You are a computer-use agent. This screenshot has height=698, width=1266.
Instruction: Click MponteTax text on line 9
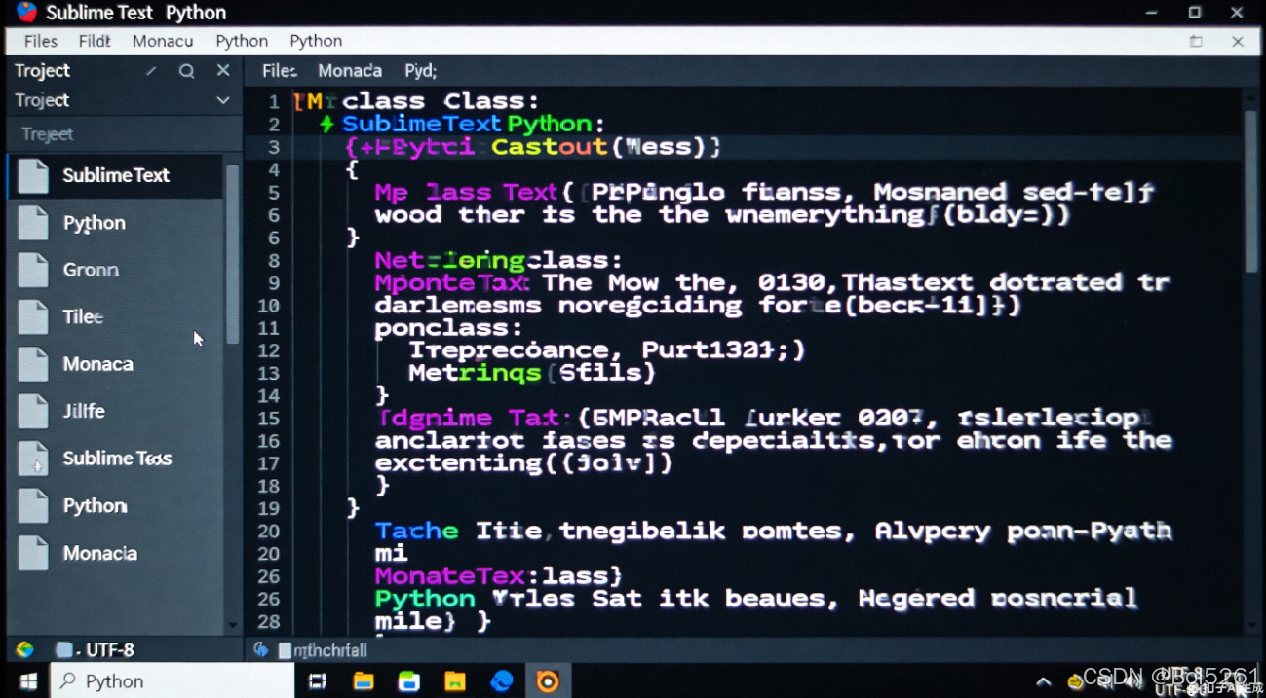tap(452, 283)
